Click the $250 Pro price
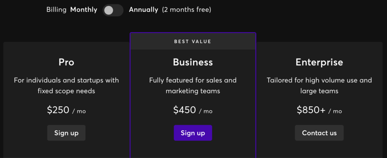This screenshot has width=387, height=158. click(58, 110)
